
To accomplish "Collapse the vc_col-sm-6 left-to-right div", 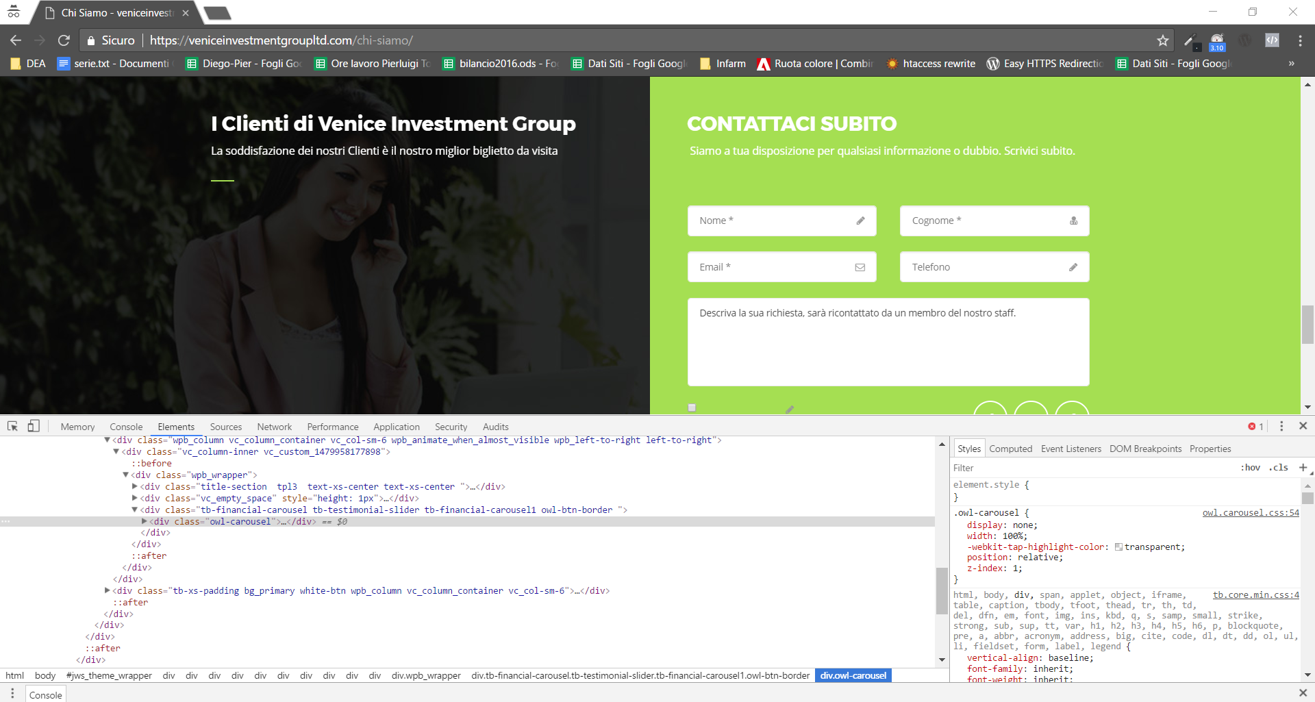I will coord(108,440).
